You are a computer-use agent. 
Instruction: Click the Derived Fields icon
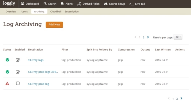pos(79,4)
